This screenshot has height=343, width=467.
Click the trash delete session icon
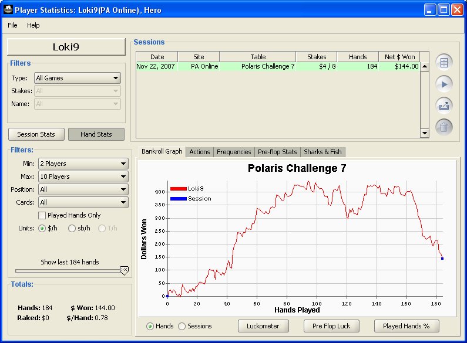point(444,127)
